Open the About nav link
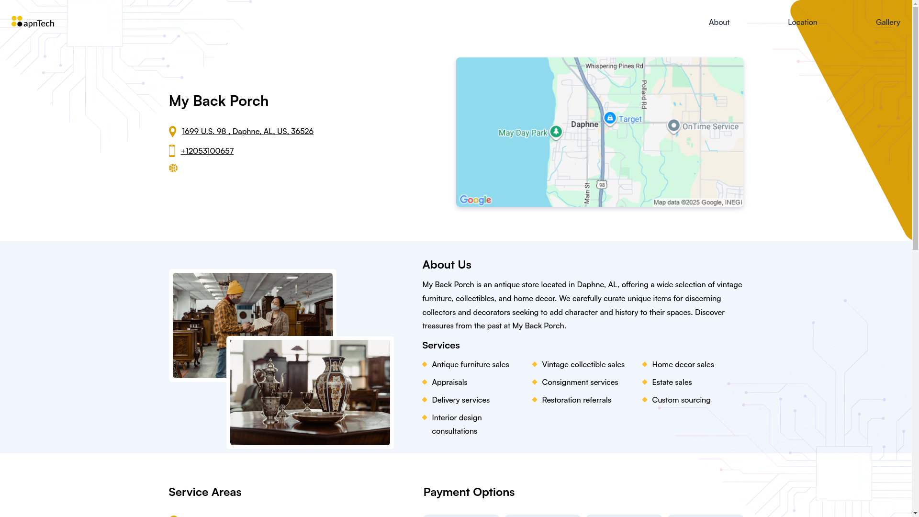This screenshot has height=517, width=919. [719, 22]
